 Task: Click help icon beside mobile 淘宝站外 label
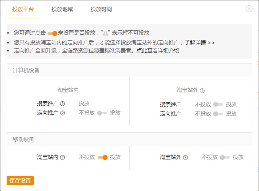tap(186, 158)
